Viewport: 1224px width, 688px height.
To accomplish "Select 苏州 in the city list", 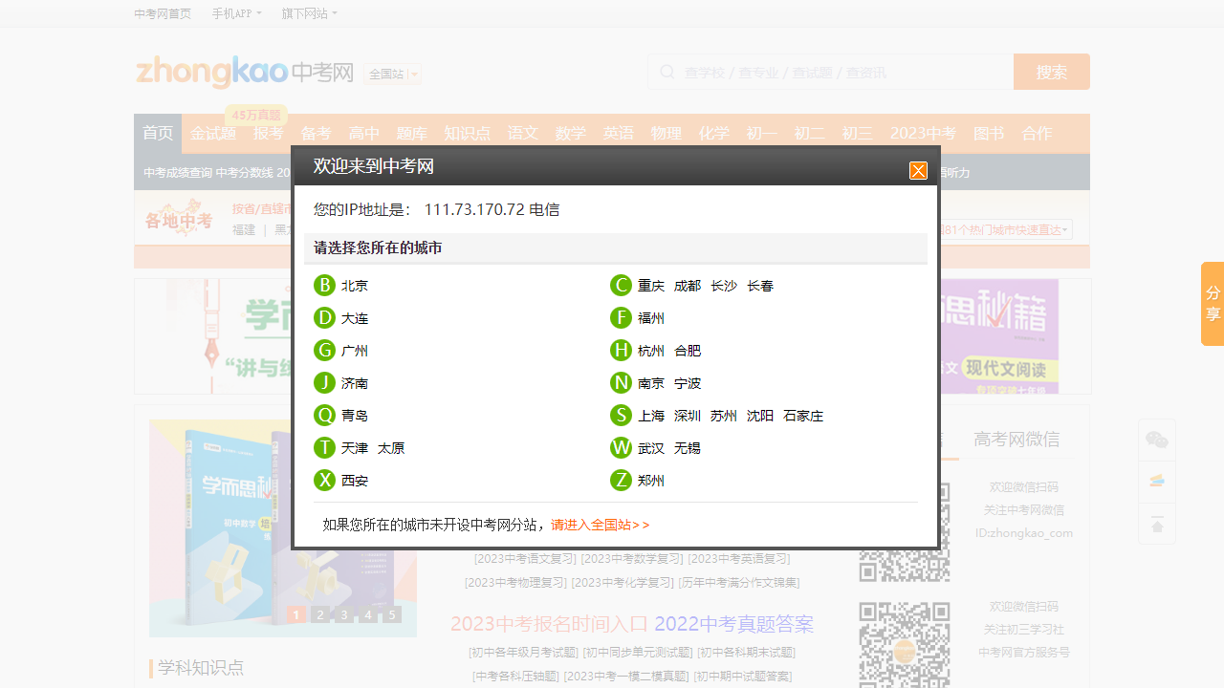I will click(x=724, y=416).
